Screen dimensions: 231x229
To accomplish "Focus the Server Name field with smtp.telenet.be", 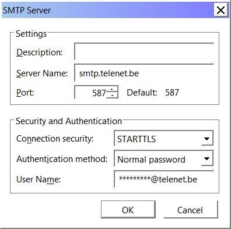I will (x=144, y=73).
